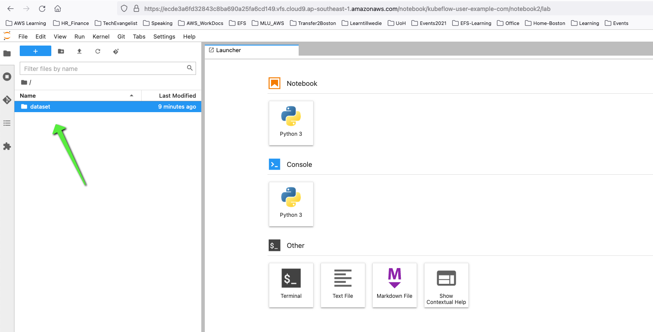The width and height of the screenshot is (653, 332).
Task: Open Office bookmark folder
Action: tap(508, 23)
